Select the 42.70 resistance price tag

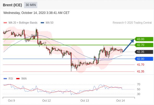(x=144, y=45)
